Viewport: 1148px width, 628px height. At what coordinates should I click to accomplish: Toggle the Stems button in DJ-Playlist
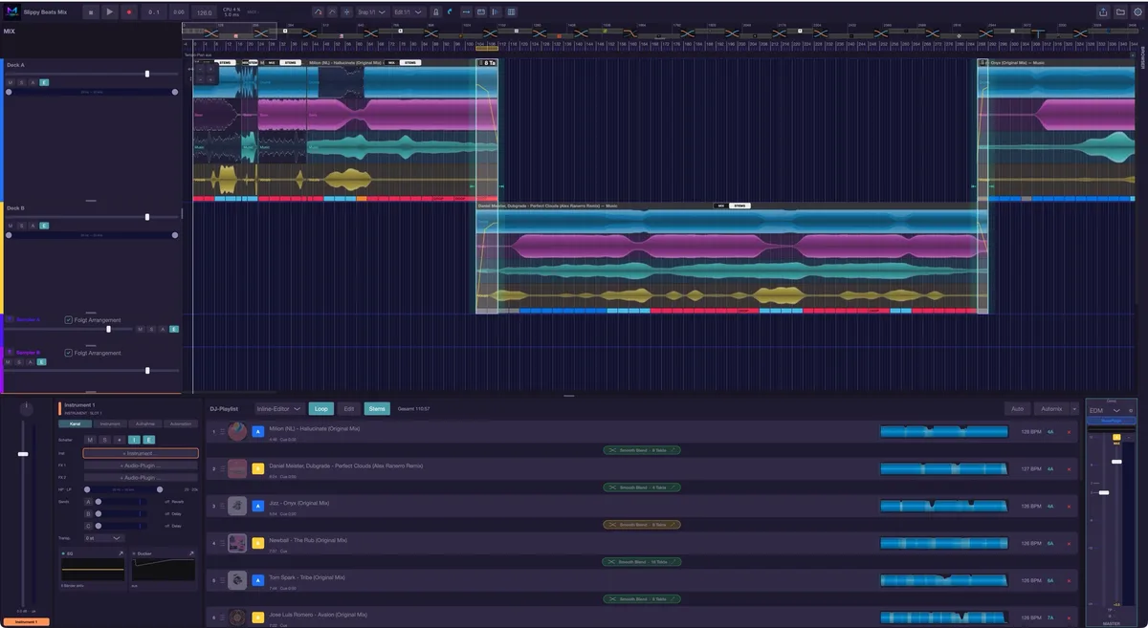click(377, 408)
